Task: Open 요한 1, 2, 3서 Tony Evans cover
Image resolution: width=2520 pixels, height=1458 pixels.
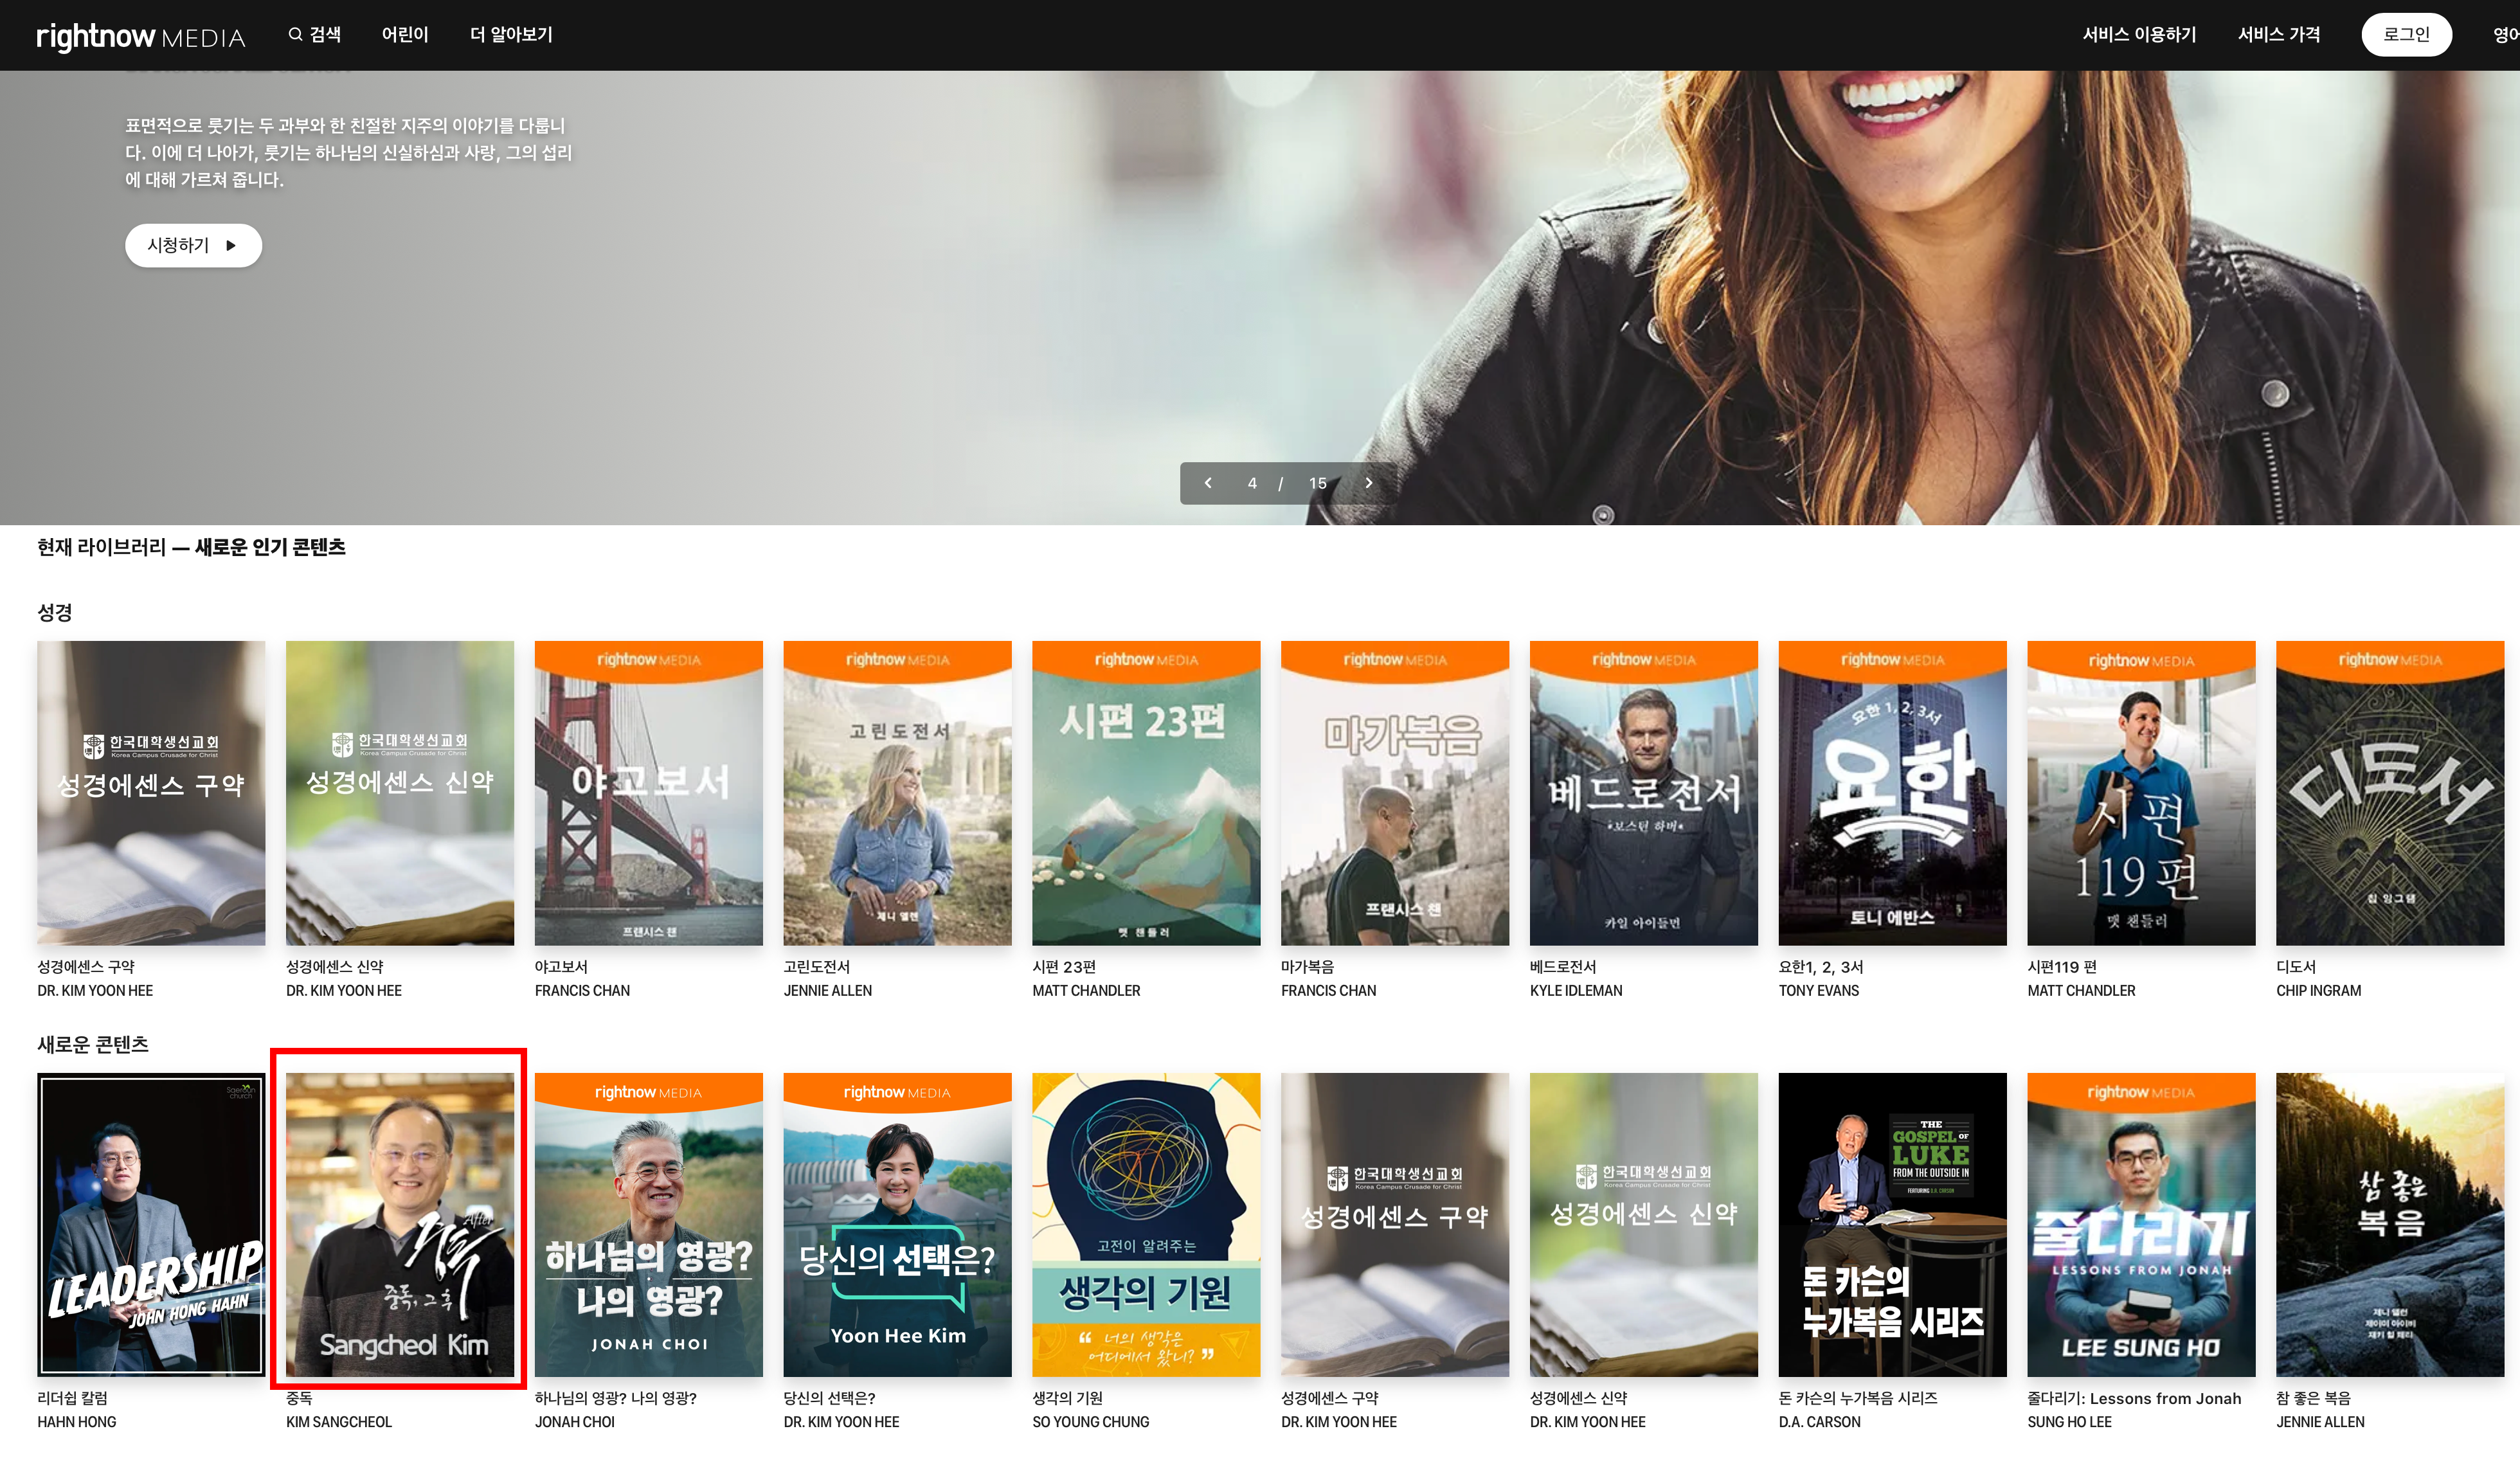Action: pos(1893,793)
